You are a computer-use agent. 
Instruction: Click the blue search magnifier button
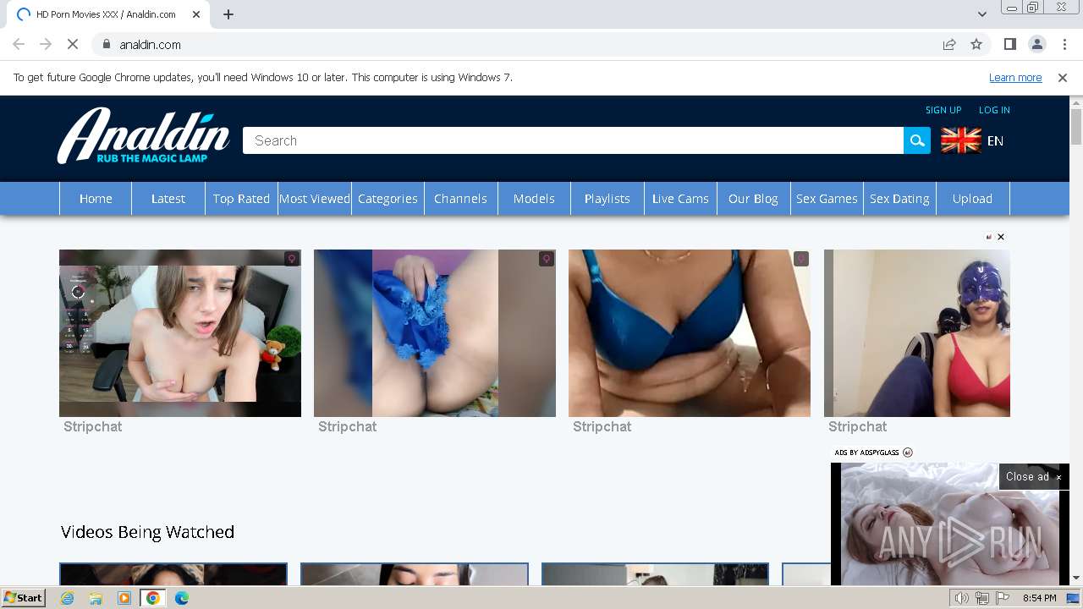[x=917, y=140]
